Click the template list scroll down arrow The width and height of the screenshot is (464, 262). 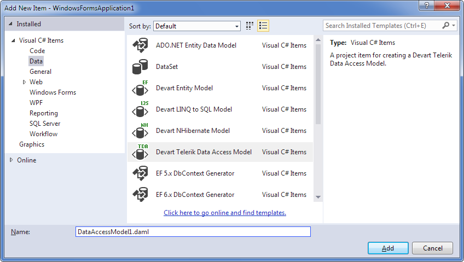point(318,197)
